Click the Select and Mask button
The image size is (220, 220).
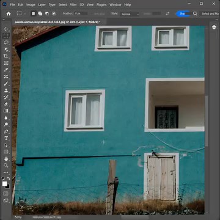(x=211, y=13)
